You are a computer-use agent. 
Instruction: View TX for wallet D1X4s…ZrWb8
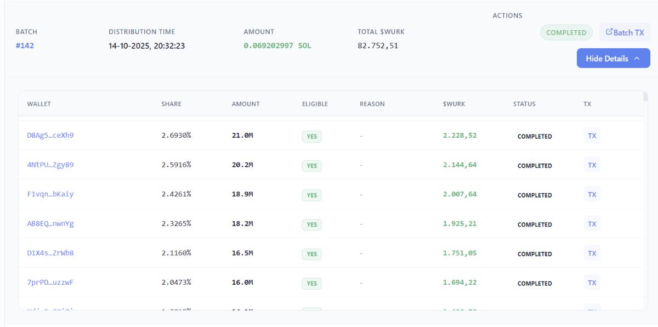pos(592,253)
